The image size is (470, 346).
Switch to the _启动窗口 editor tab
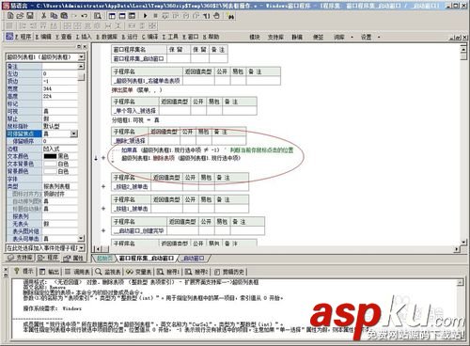[194, 259]
